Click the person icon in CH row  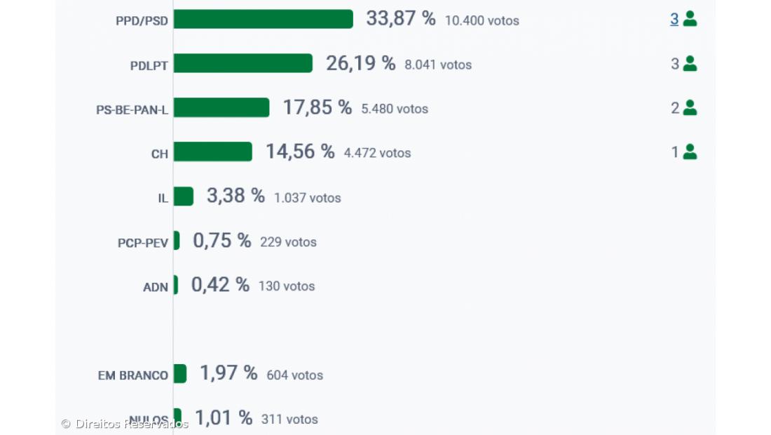point(690,152)
